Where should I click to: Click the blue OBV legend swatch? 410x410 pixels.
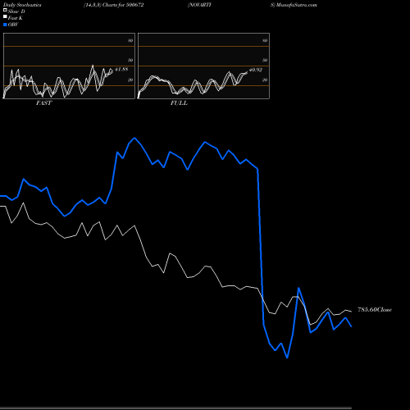5,25
